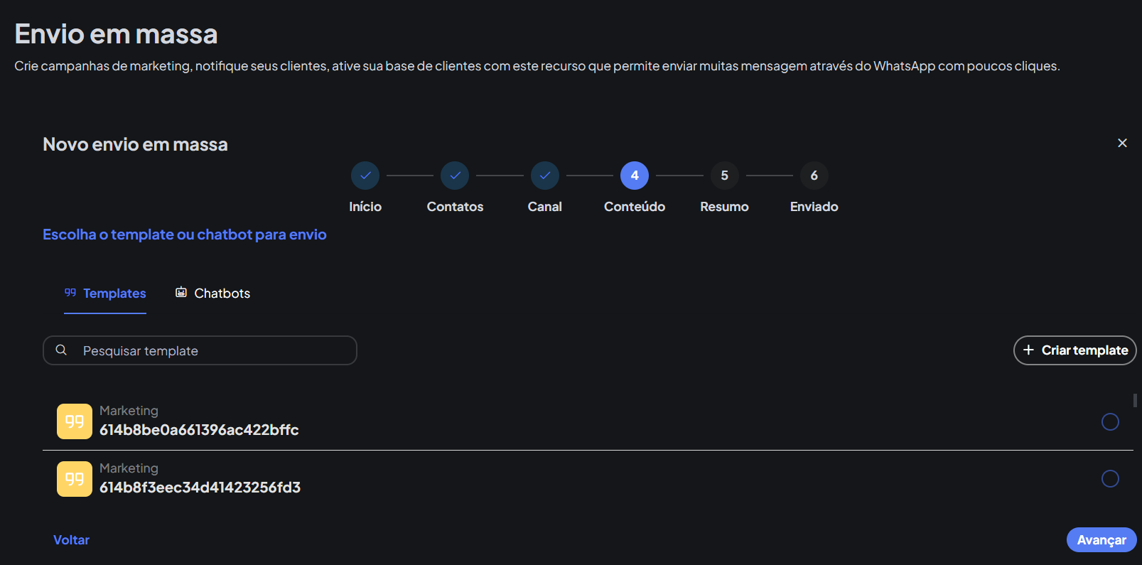The height and width of the screenshot is (565, 1142).
Task: Click the template list scrollbar
Action: pyautogui.click(x=1135, y=401)
